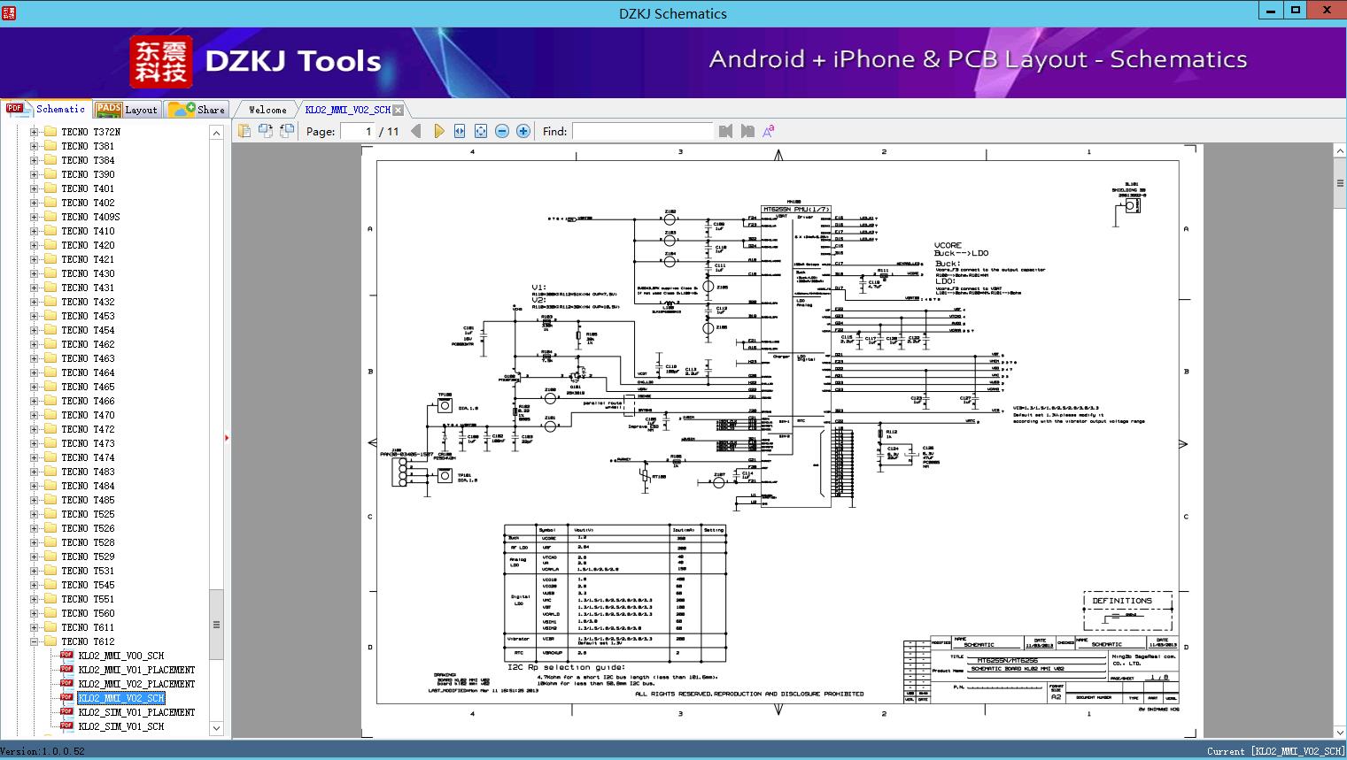The height and width of the screenshot is (760, 1347).
Task: Click the folder icon of TECNO T612
Action: point(50,641)
